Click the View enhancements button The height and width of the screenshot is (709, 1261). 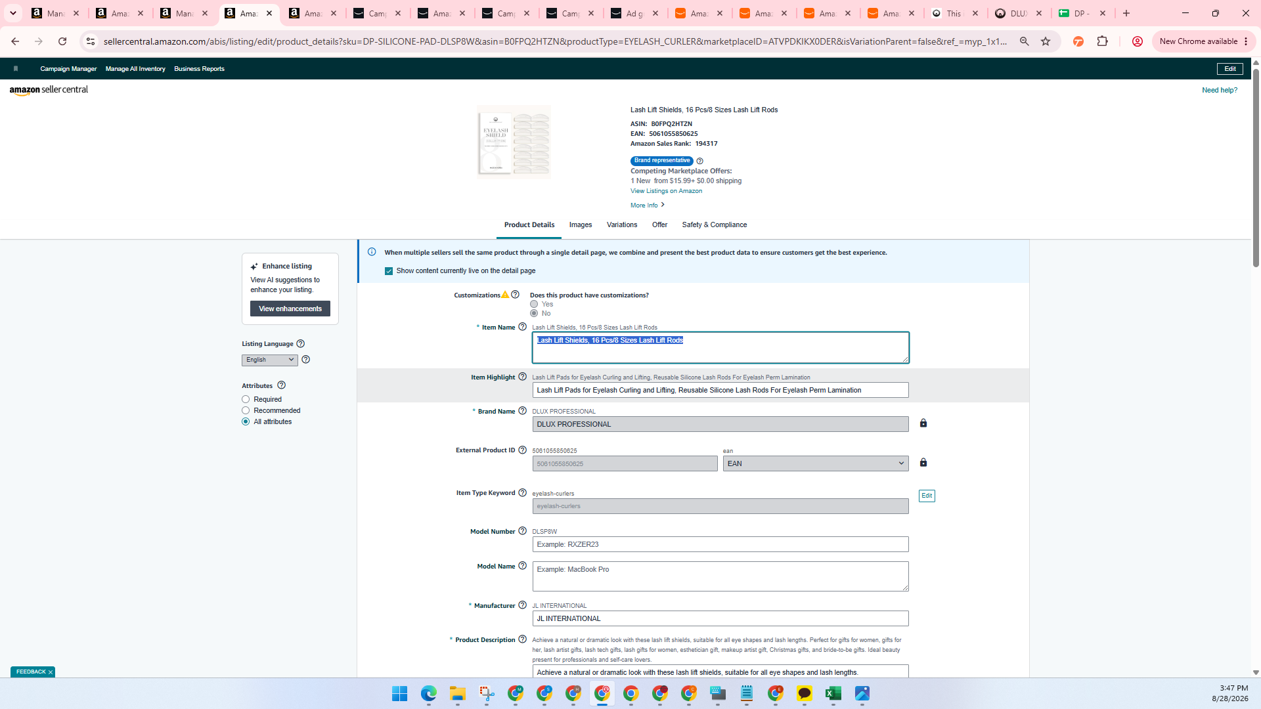click(x=290, y=309)
